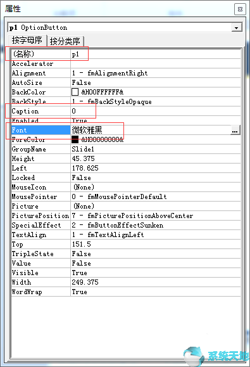Select the Top property name
This screenshot has height=367, width=250.
(41, 245)
